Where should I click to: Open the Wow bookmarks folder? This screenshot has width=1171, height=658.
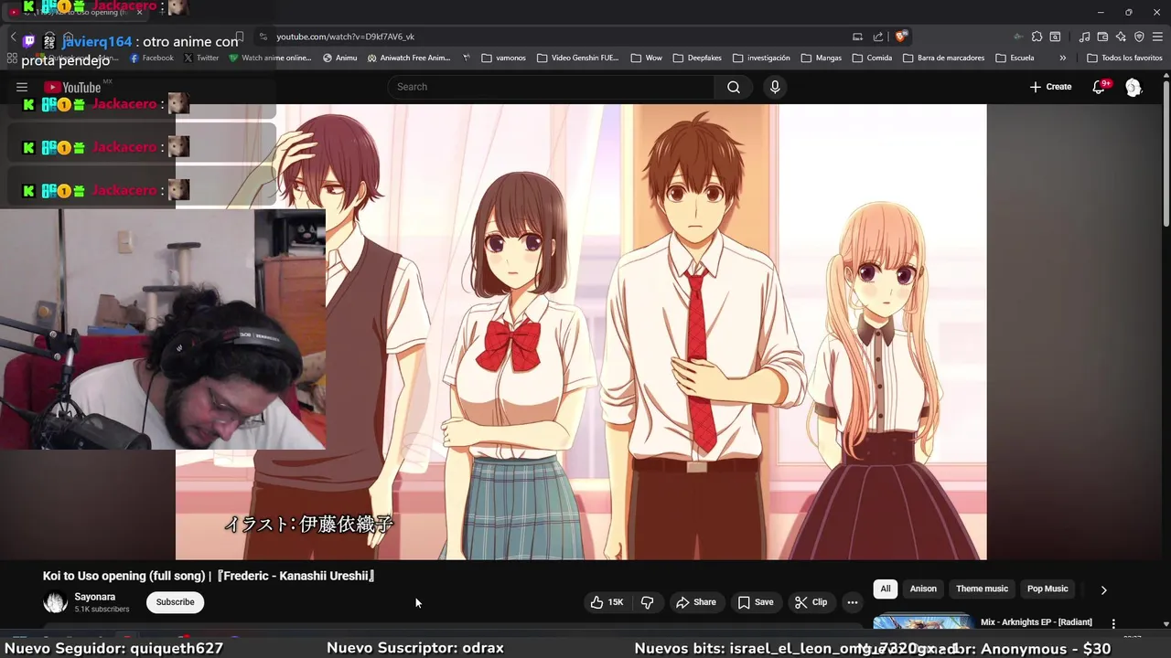click(646, 58)
